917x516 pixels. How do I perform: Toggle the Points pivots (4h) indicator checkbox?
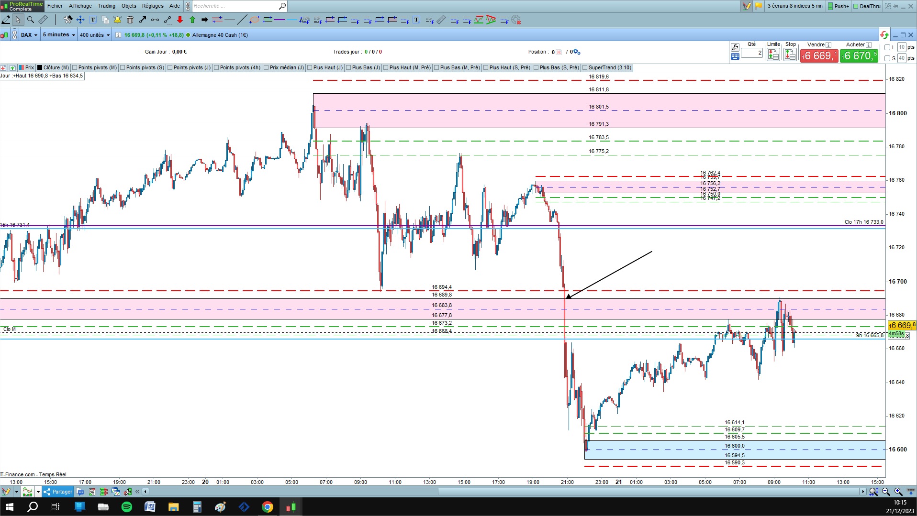click(x=216, y=68)
